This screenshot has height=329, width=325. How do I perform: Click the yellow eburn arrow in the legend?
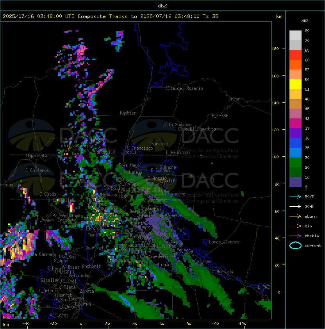point(295,216)
